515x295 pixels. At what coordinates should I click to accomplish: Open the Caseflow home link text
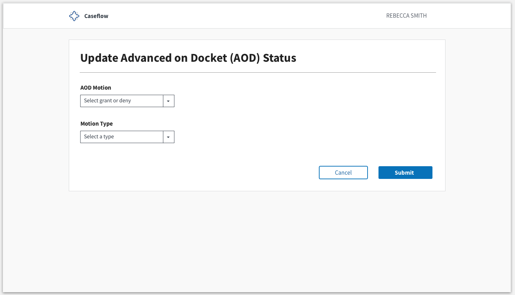pyautogui.click(x=96, y=16)
